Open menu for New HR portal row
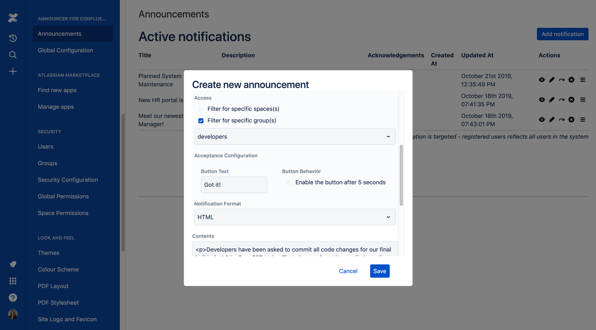Image resolution: width=596 pixels, height=330 pixels. click(583, 100)
